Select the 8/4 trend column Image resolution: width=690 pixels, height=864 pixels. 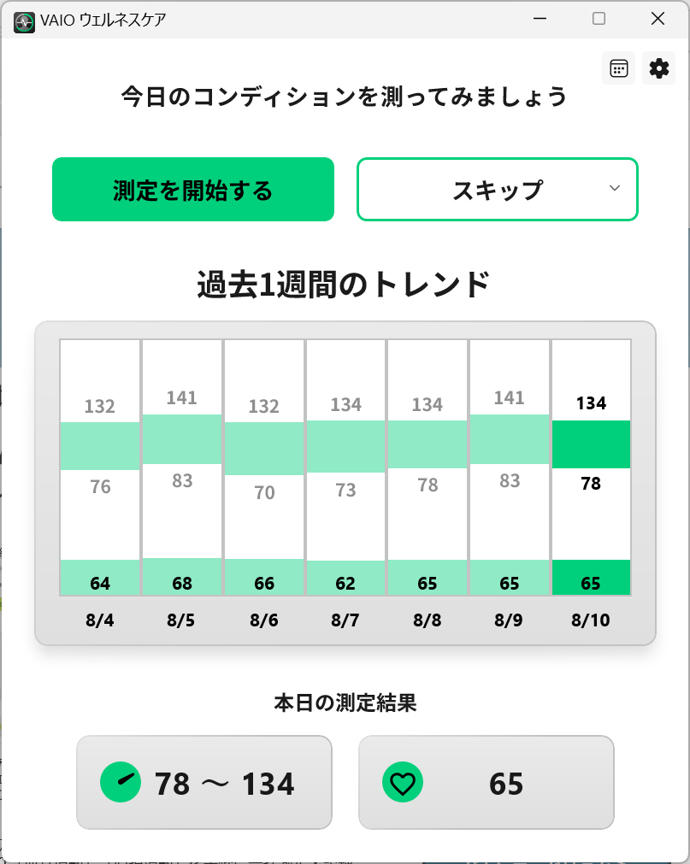point(100,467)
